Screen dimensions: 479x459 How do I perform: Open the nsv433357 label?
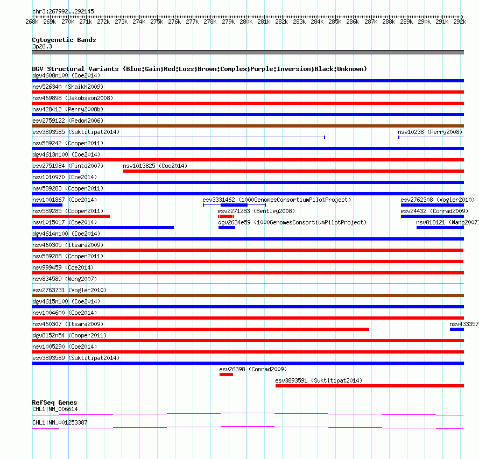click(464, 324)
